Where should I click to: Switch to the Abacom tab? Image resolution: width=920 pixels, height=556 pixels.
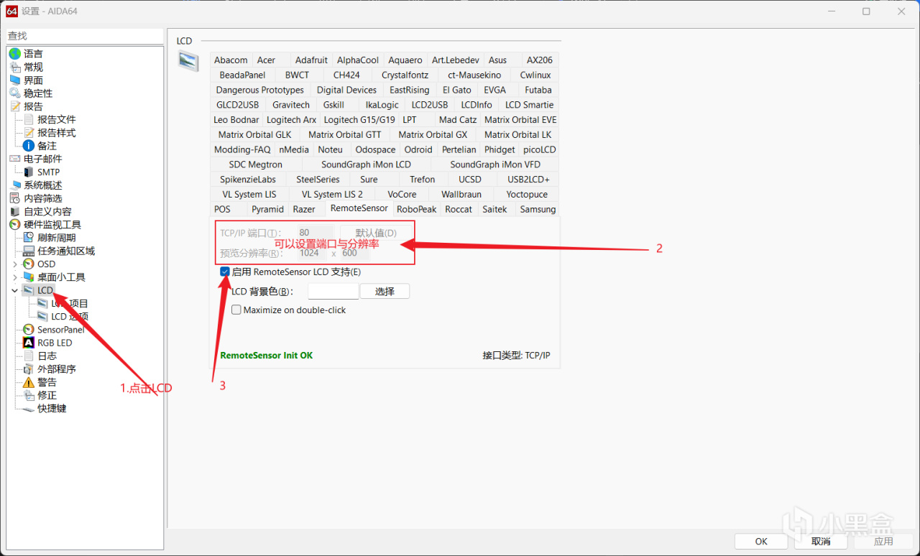(x=231, y=60)
